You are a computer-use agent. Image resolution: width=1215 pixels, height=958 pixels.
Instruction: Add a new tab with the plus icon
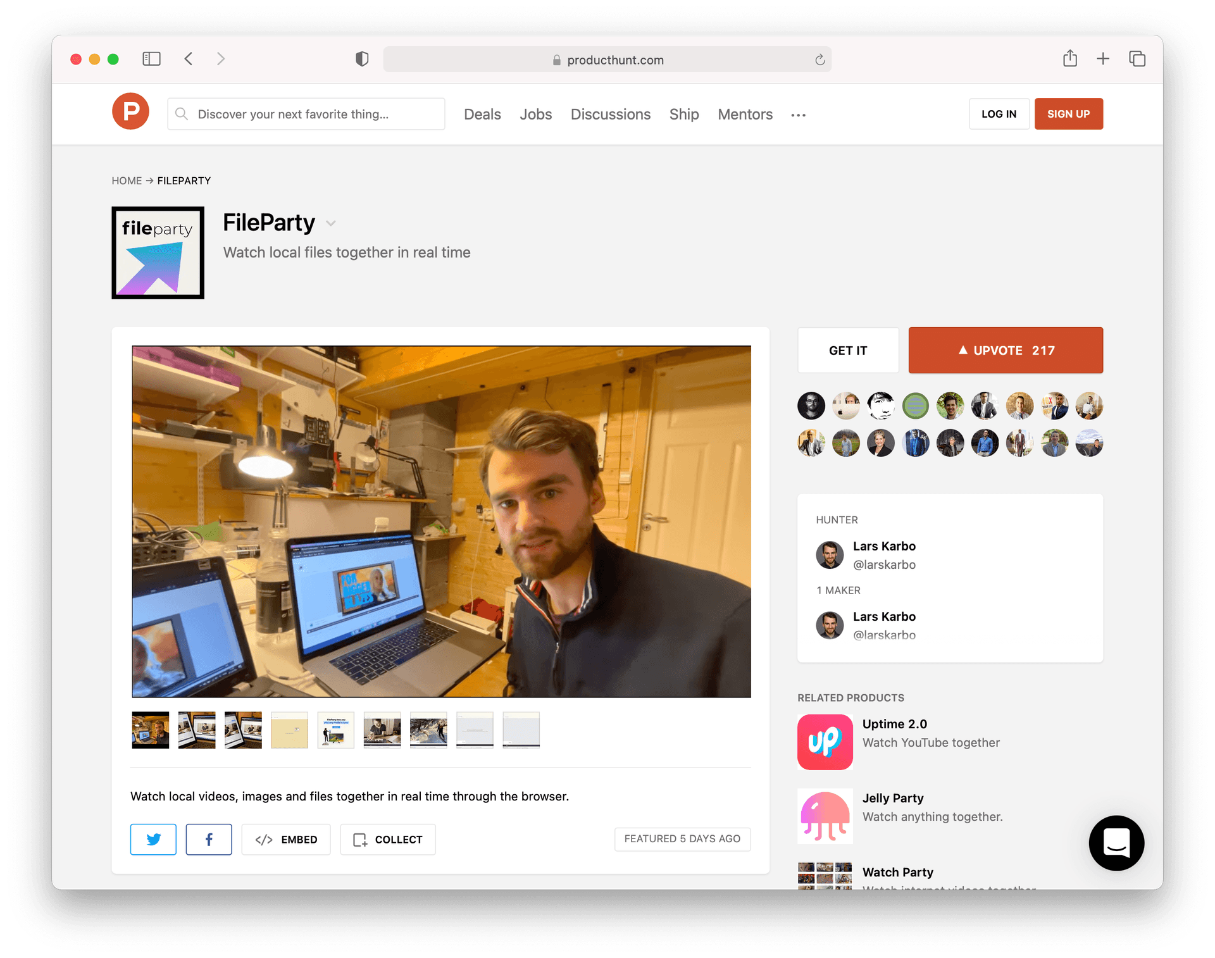1103,59
